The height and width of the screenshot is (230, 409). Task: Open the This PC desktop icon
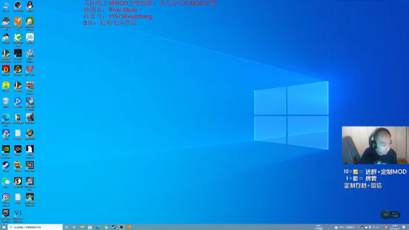[6, 6]
